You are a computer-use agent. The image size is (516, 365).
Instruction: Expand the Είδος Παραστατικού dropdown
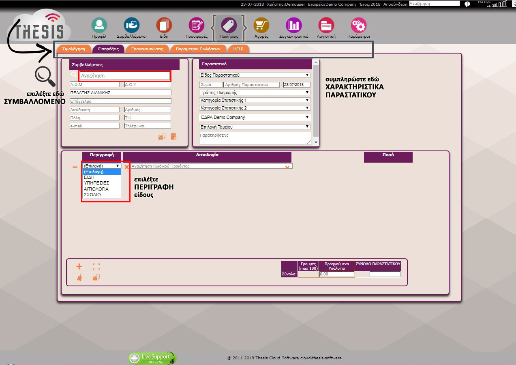[x=255, y=75]
